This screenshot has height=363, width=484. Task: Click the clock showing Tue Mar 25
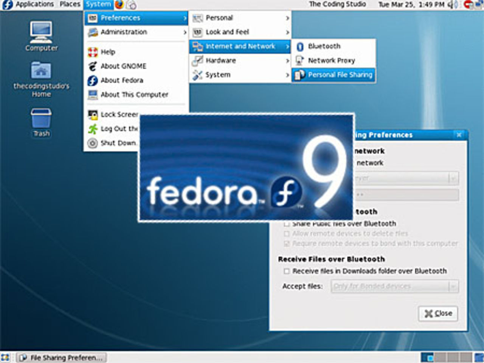click(411, 5)
